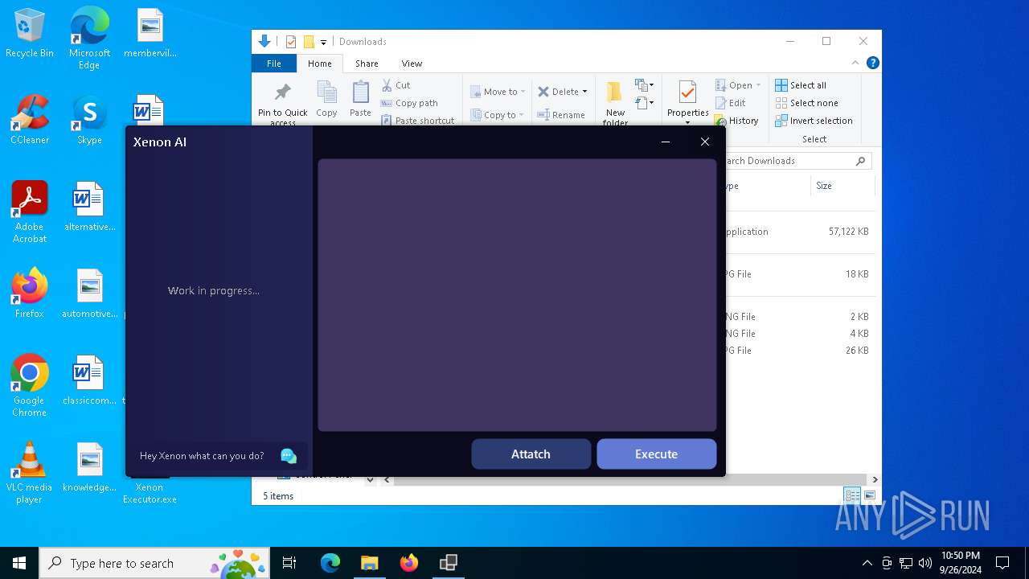Select the Skype desktop icon
This screenshot has height=579, width=1029.
pyautogui.click(x=89, y=120)
